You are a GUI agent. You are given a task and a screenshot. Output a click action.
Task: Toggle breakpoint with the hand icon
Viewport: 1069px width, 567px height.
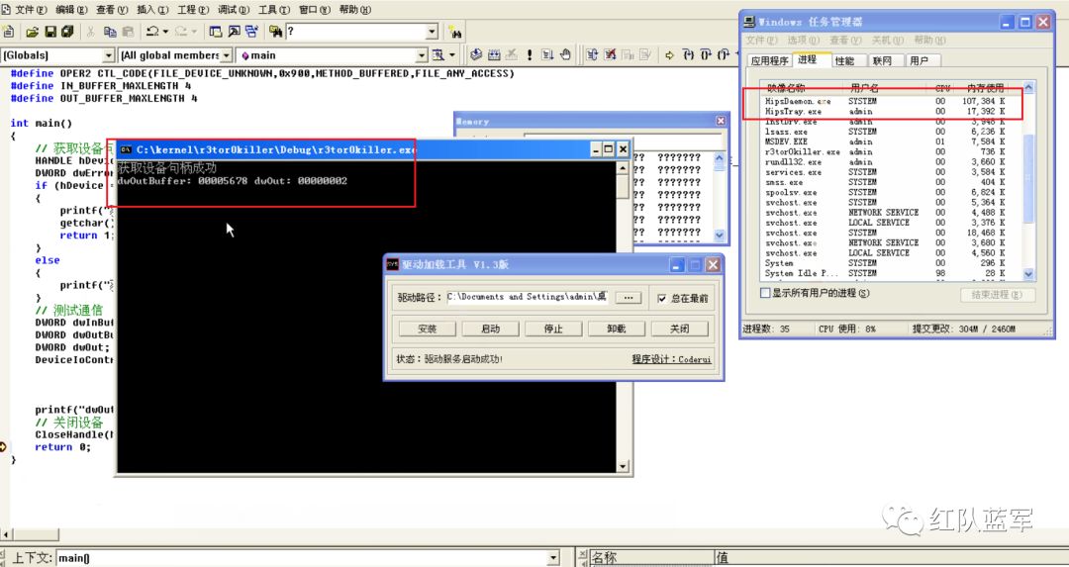coord(565,54)
